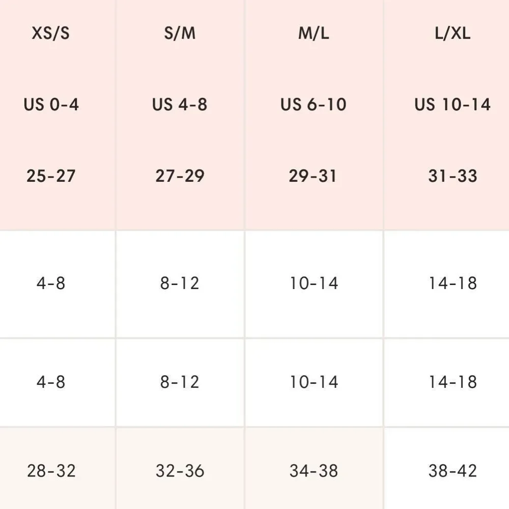Select the US 4-8 cell
509x509 pixels.
pyautogui.click(x=180, y=105)
